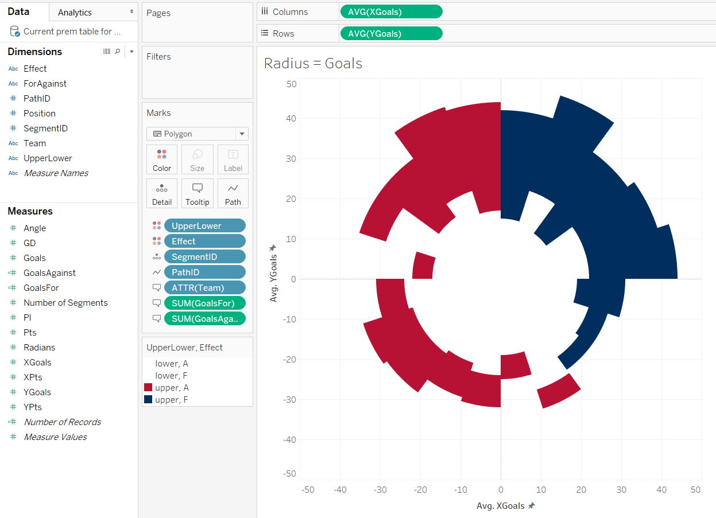Select Number of Segments measure
This screenshot has width=716, height=518.
coord(65,302)
